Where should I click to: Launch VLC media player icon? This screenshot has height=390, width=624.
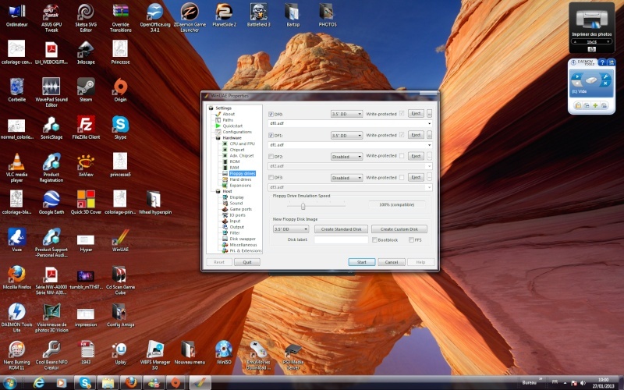pyautogui.click(x=16, y=168)
